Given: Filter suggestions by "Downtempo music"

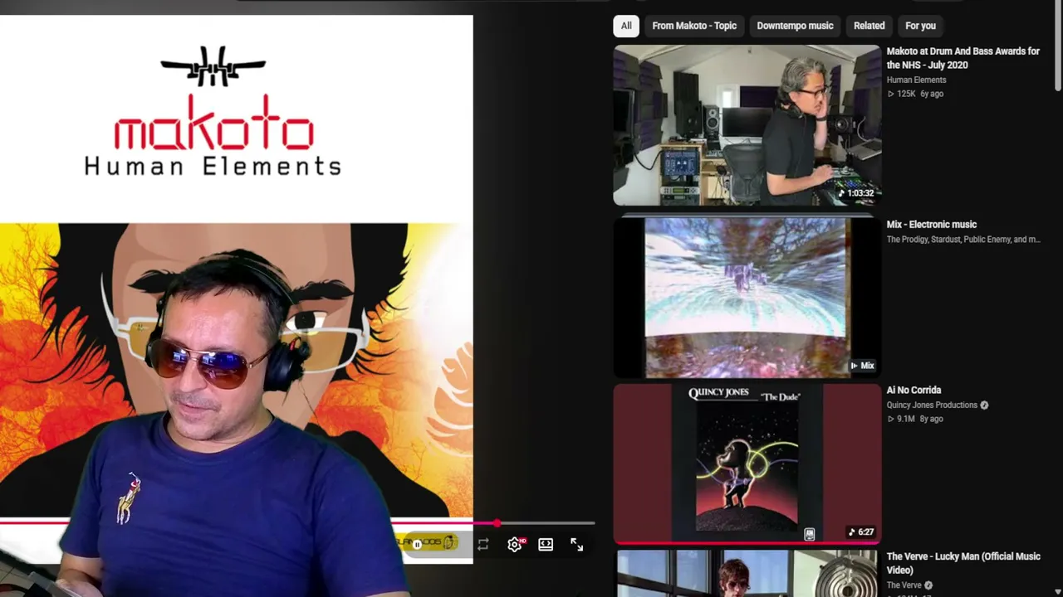Looking at the screenshot, I should tap(795, 26).
